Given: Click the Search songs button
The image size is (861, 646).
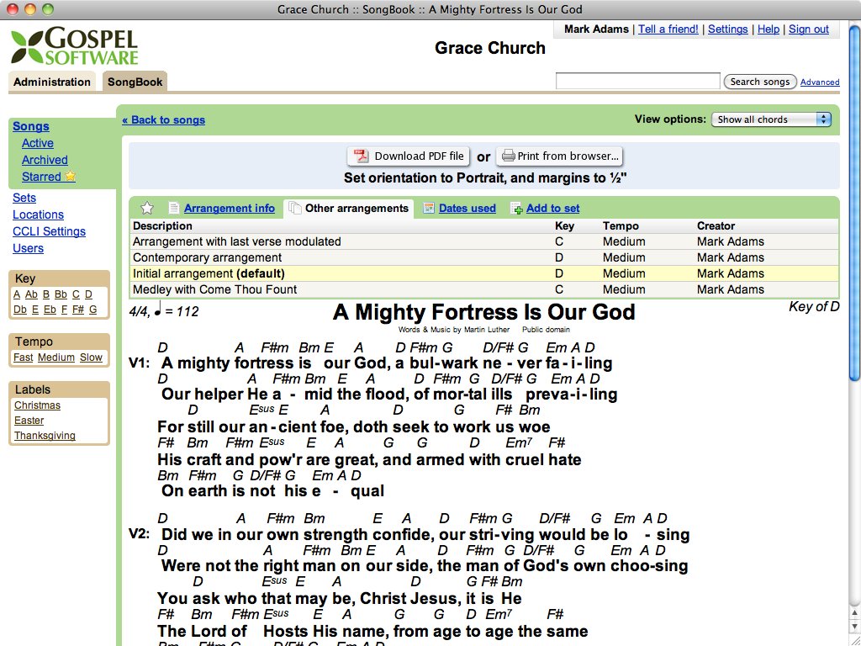Looking at the screenshot, I should tap(760, 82).
